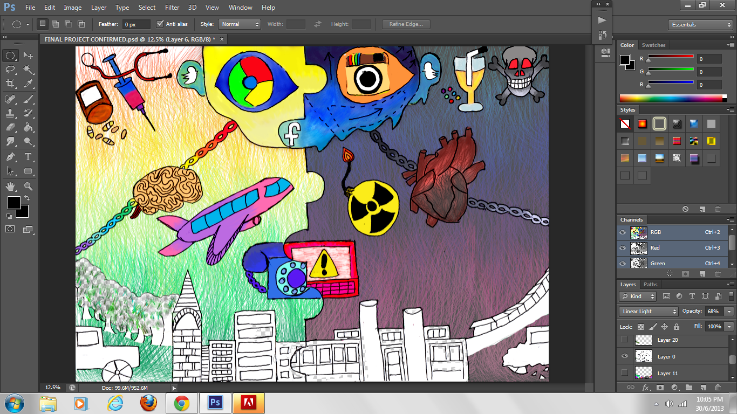This screenshot has width=737, height=414.
Task: Choose Intersect with selection option
Action: pos(81,24)
